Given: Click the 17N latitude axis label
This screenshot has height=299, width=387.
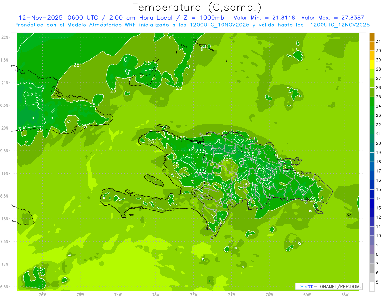Looking at the screenshot, I should click(5, 264).
